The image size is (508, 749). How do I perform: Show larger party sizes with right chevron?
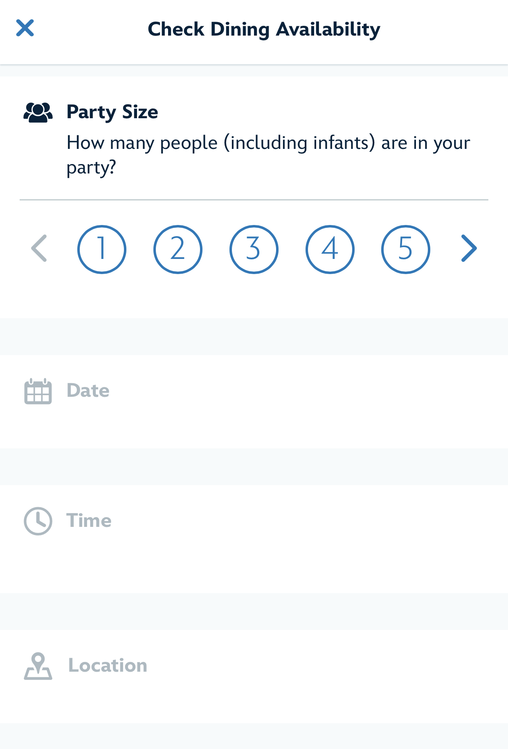point(469,248)
